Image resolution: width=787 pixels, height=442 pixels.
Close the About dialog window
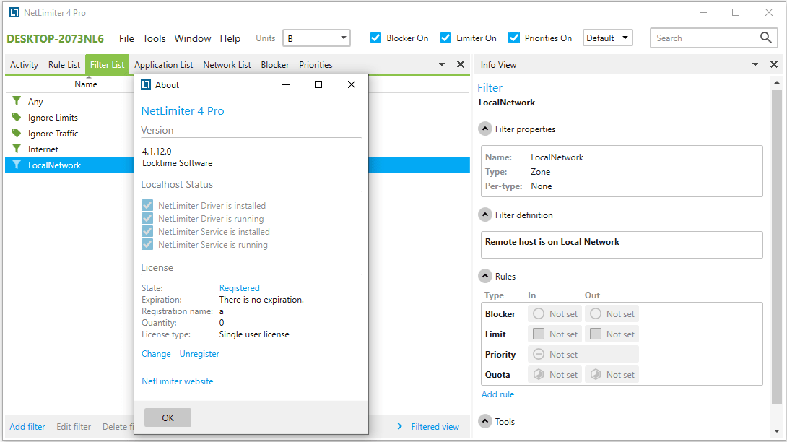(352, 84)
